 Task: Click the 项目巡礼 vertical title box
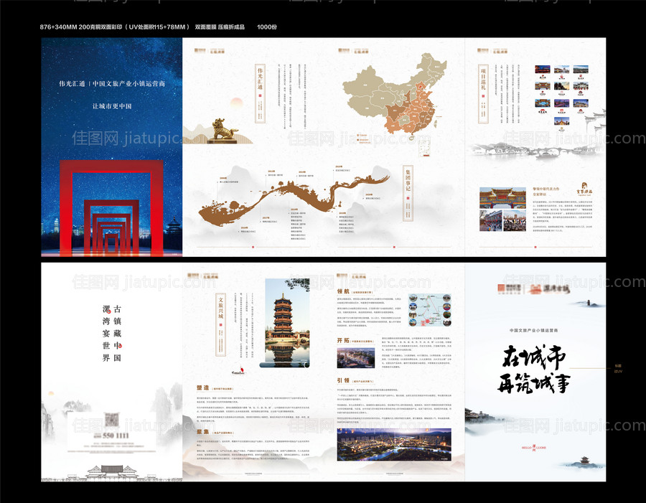484,93
